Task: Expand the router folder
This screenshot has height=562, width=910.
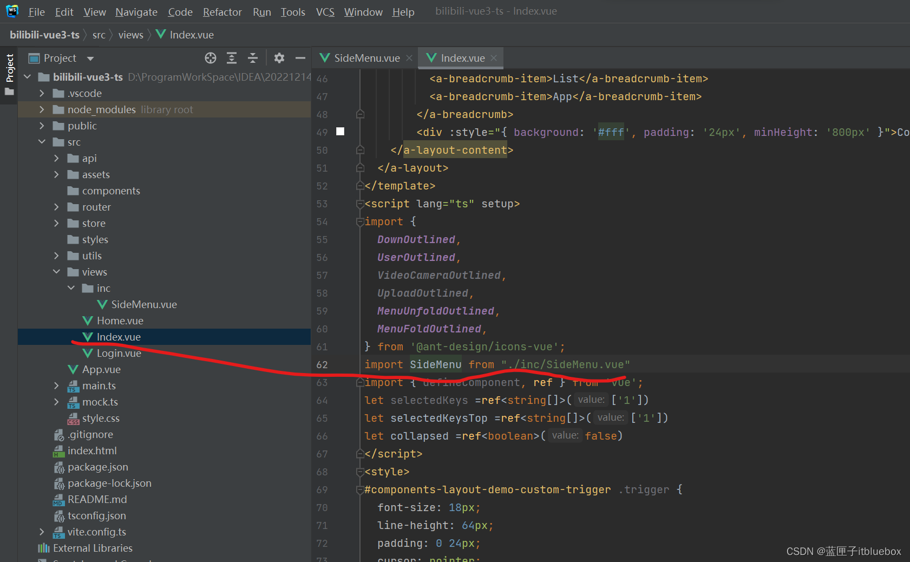Action: [56, 207]
